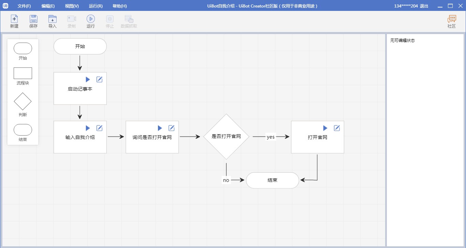Image resolution: width=466 pixels, height=248 pixels.
Task: Click the 新建 (New) toolbar icon
Action: coord(14,19)
